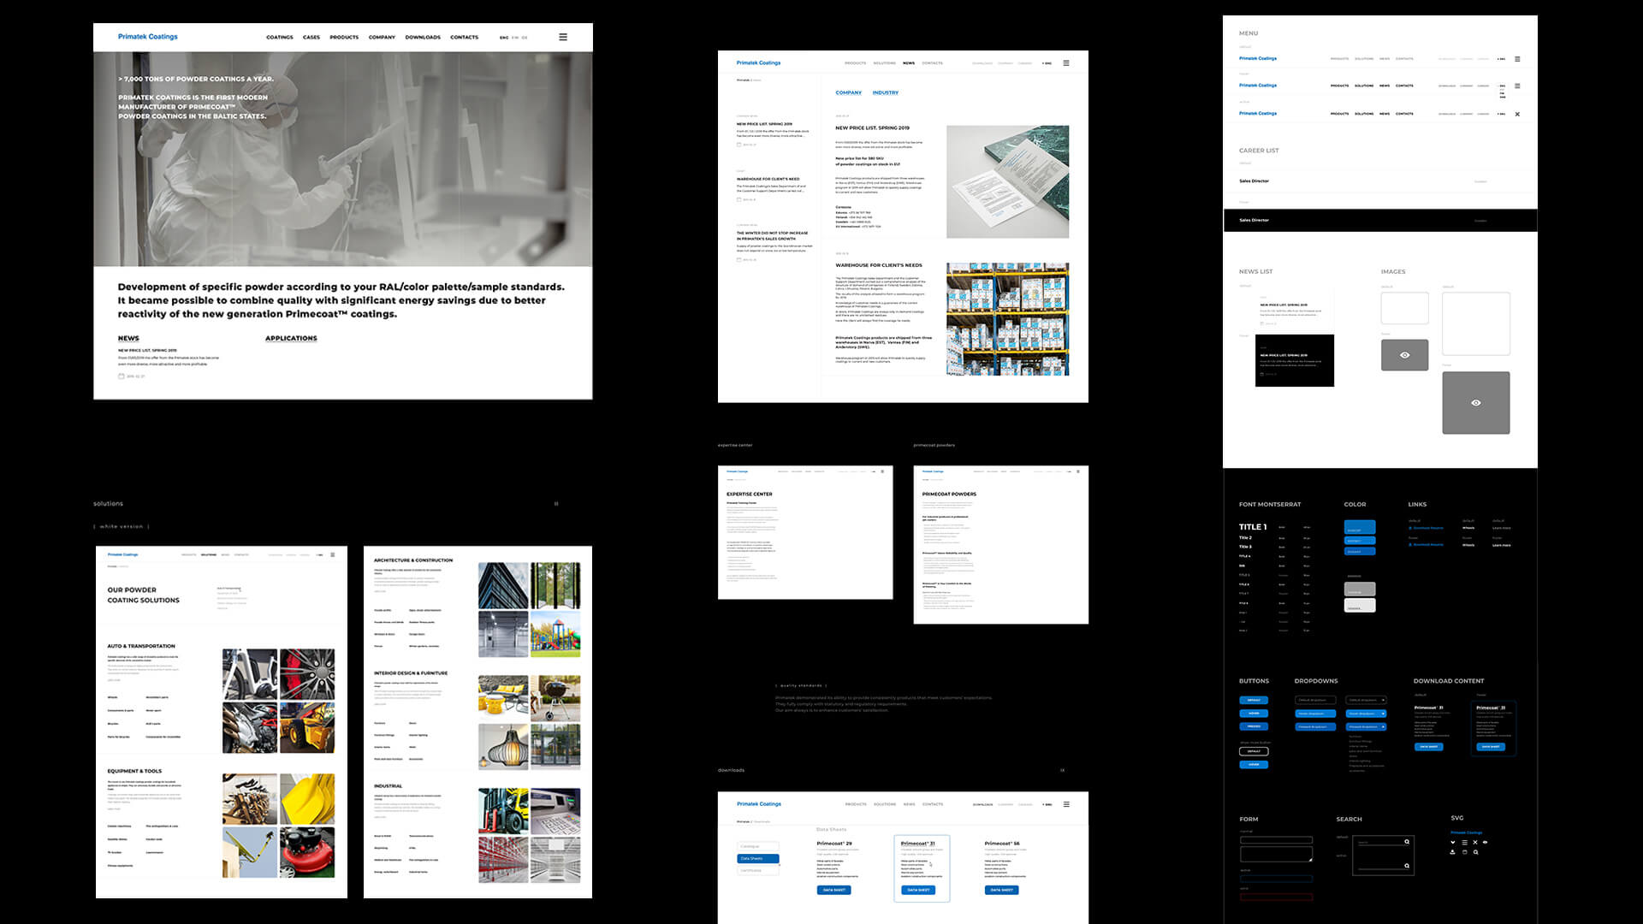Viewport: 1643px width, 924px height.
Task: Click Data Sheet button under Primecoat 29
Action: tap(833, 890)
